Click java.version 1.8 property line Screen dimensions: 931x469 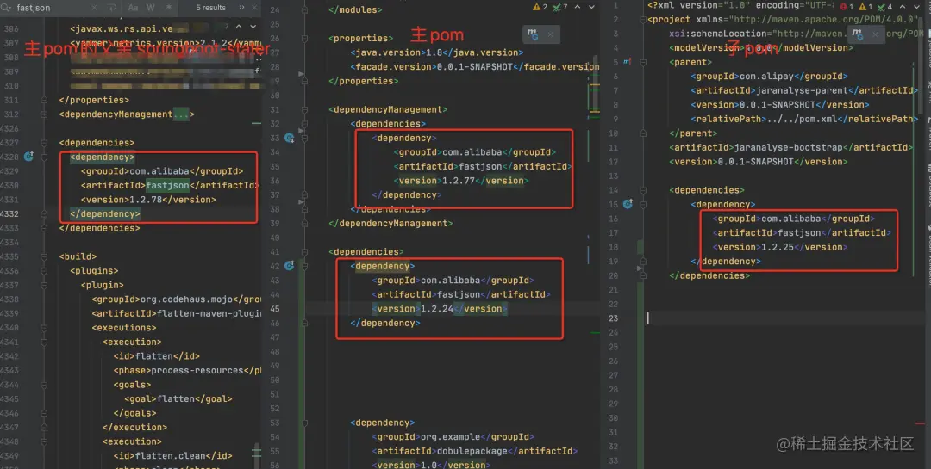point(436,52)
